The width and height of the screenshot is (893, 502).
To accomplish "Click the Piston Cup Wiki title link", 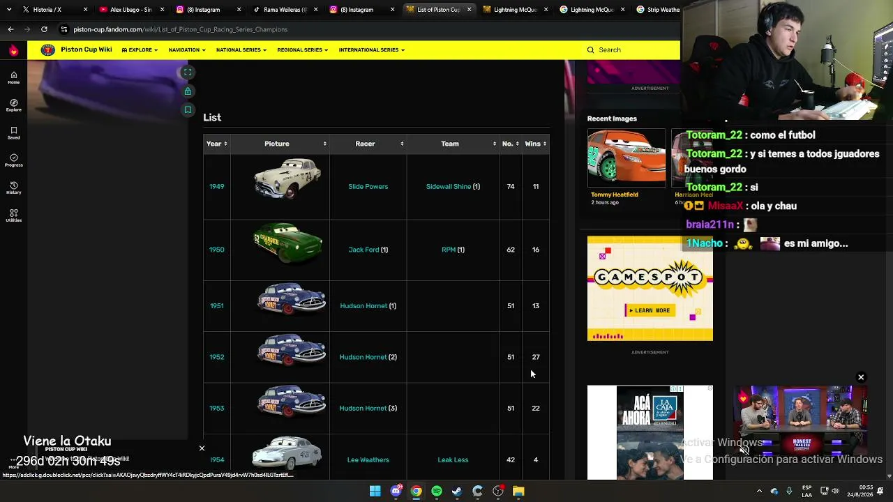I will (x=86, y=50).
